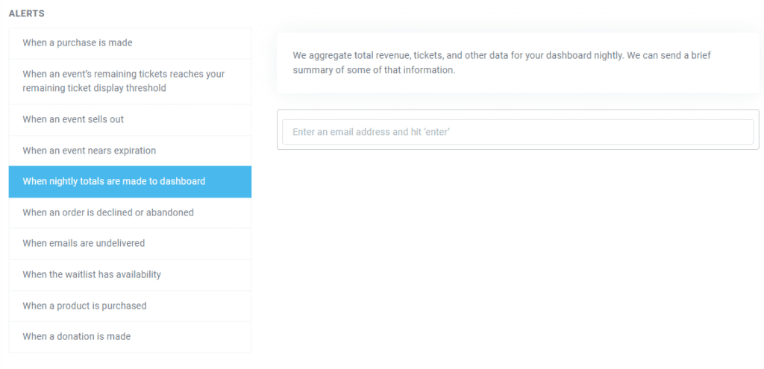This screenshot has width=764, height=369.
Task: Focus the 'Enter an email address' placeholder
Action: coord(371,132)
